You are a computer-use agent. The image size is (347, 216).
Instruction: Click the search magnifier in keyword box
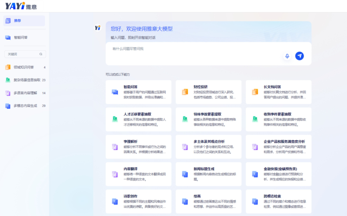(41, 54)
